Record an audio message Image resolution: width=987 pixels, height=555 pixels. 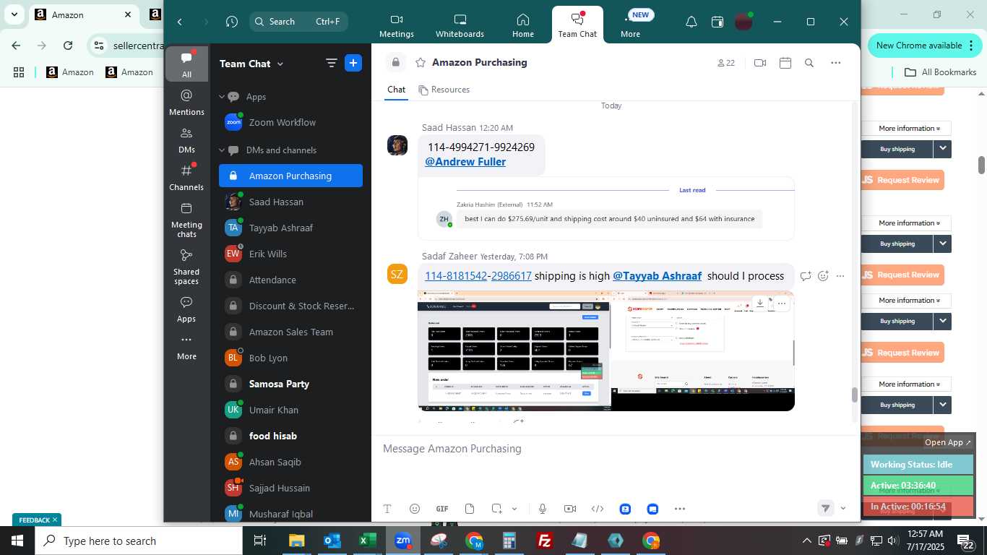543,509
